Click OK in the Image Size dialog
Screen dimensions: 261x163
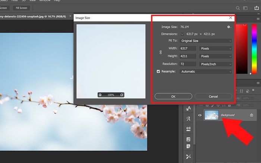click(173, 96)
